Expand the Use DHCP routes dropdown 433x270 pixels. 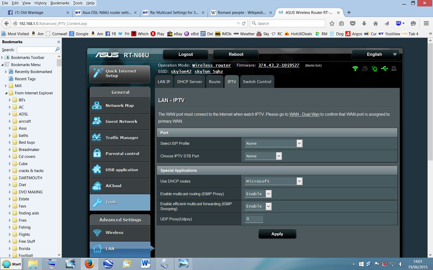click(273, 181)
